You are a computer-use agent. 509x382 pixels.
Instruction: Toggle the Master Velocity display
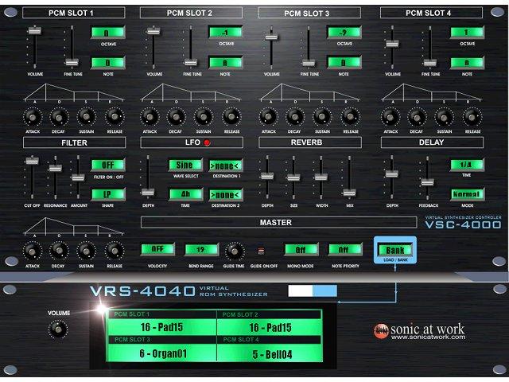pos(157,249)
